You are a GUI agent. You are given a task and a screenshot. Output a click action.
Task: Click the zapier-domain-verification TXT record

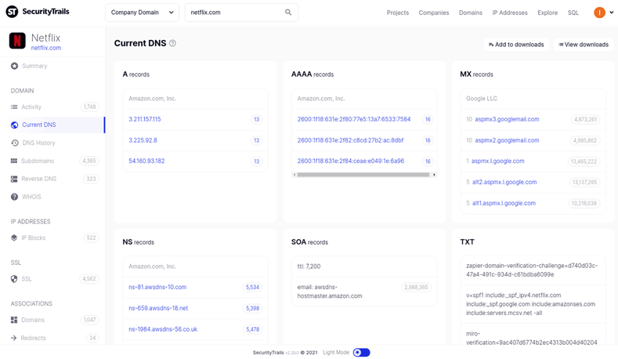(x=532, y=270)
